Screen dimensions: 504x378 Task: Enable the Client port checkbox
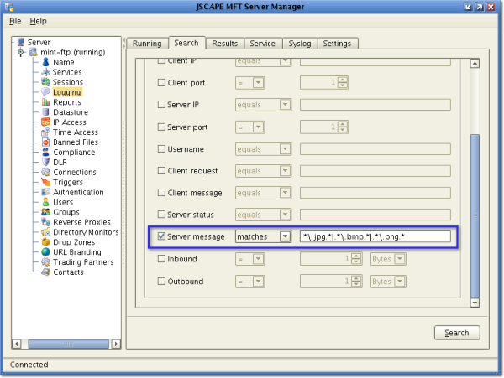point(161,82)
